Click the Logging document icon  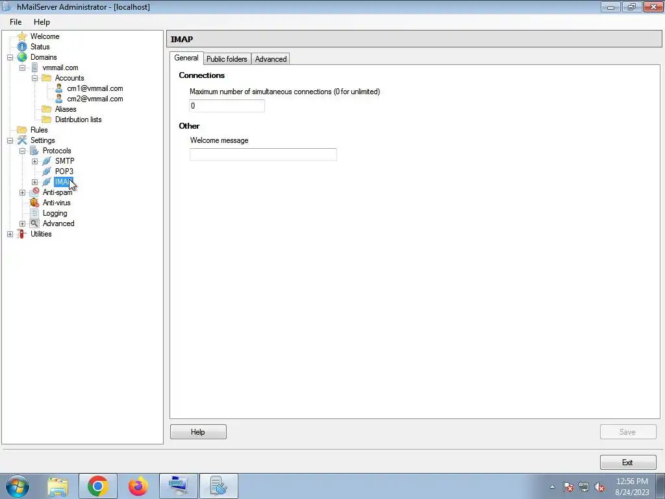tap(34, 213)
